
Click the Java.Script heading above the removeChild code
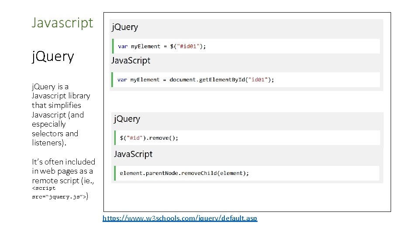tap(134, 154)
